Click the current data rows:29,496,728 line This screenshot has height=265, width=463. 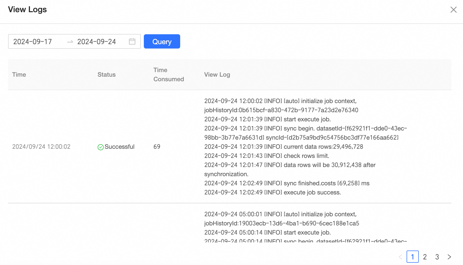(284, 147)
